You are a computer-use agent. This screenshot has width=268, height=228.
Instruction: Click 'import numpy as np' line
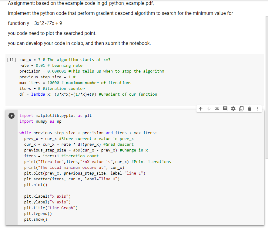(x=40, y=121)
